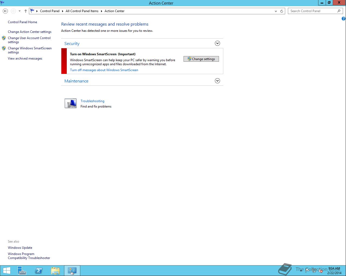Viewport: 346px width, 276px height.
Task: Show hidden tray icons arrow
Action: (301, 271)
